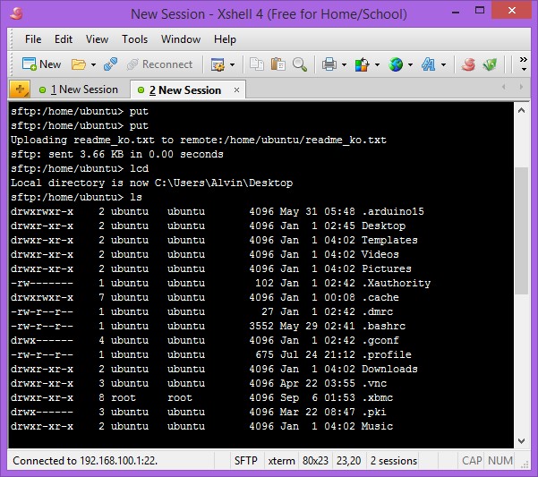Switch to the 1 New Session tab
538x477 pixels.
click(x=80, y=89)
